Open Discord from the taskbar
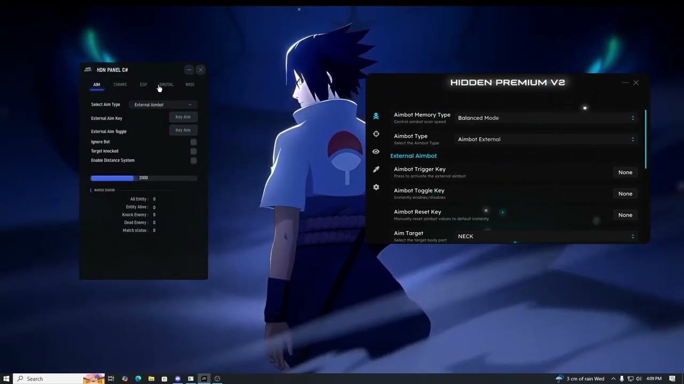 pyautogui.click(x=177, y=379)
